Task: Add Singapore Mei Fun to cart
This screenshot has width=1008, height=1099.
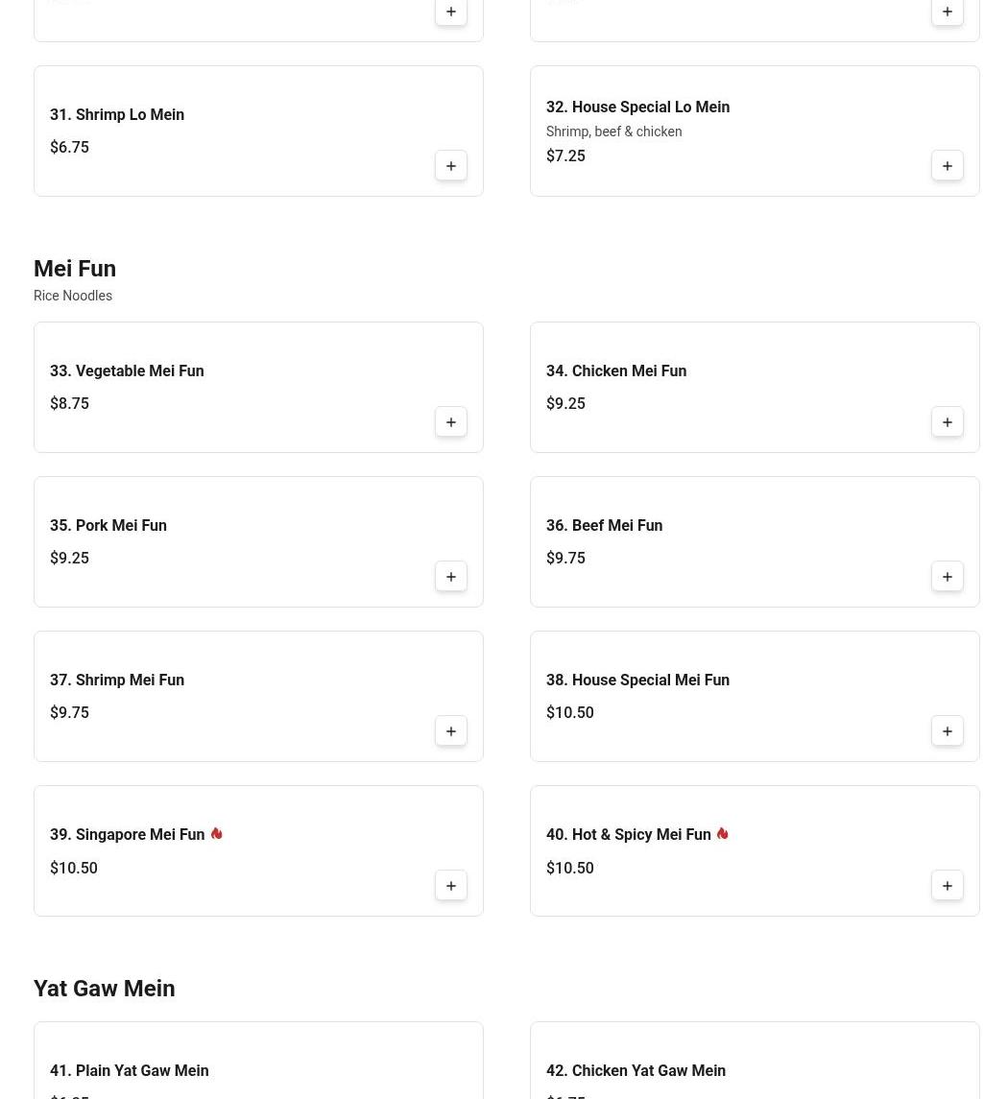Action: point(451,886)
